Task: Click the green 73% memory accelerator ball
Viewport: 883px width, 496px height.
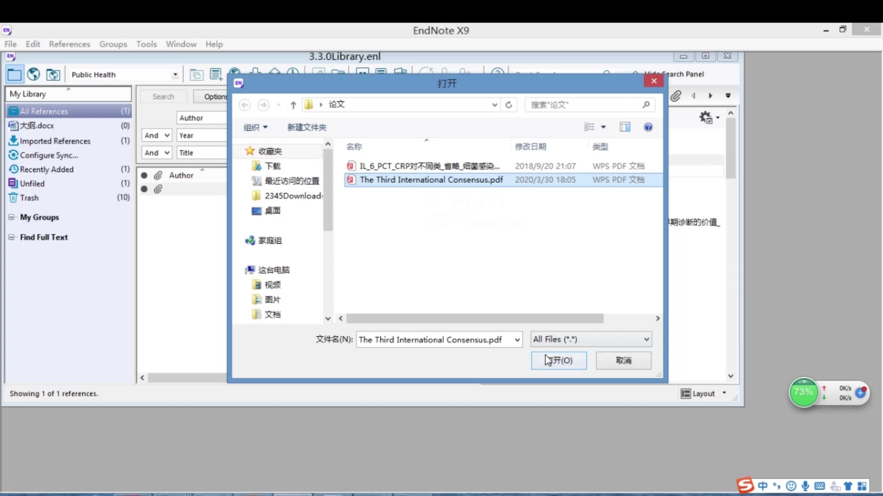Action: 803,392
